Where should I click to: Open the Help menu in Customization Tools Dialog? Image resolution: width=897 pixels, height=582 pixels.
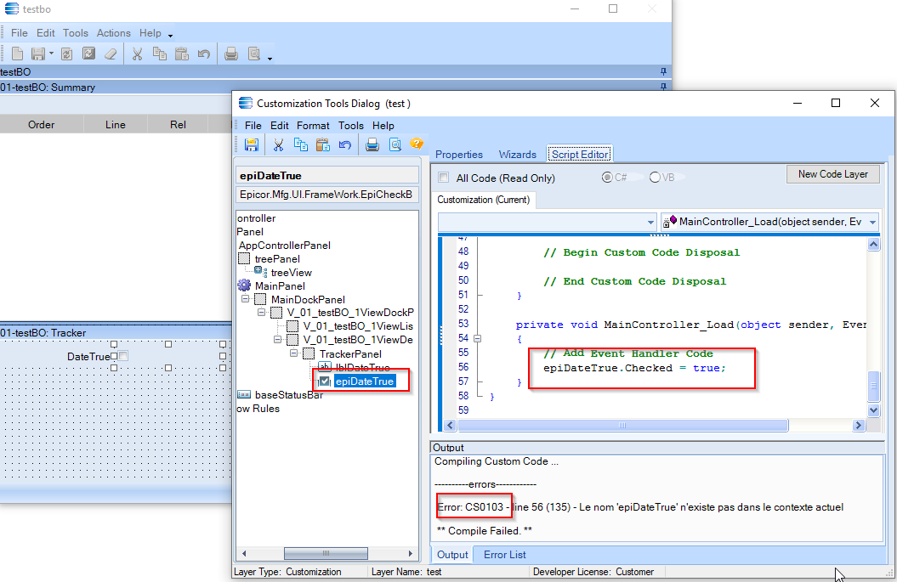point(383,126)
